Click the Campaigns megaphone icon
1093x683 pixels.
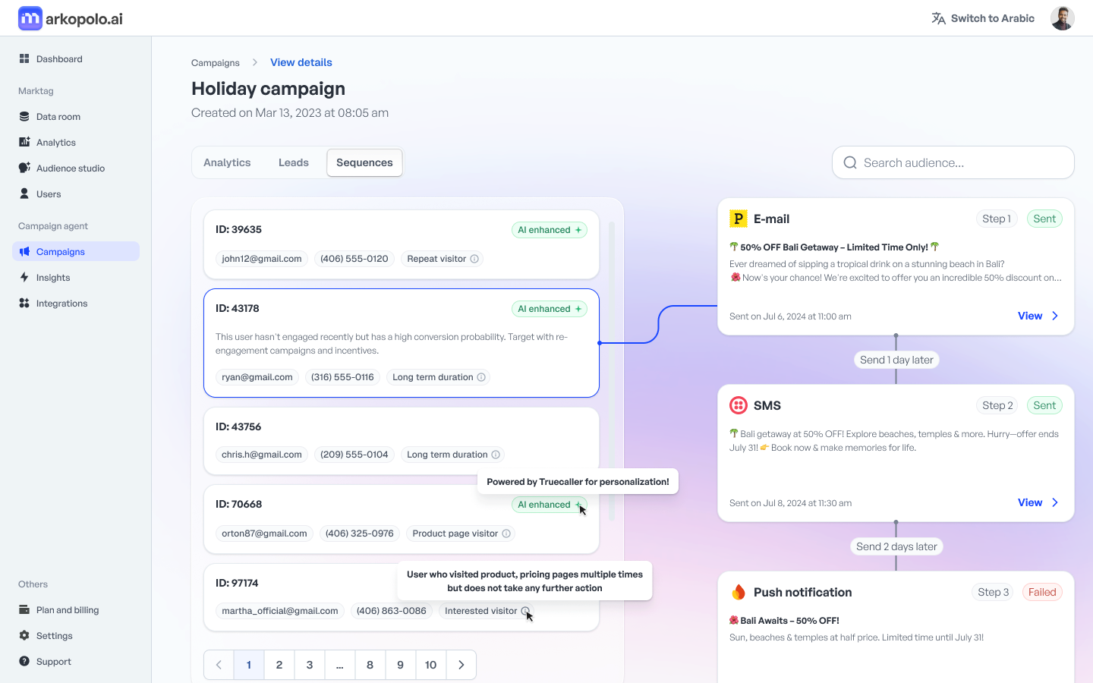(x=24, y=251)
